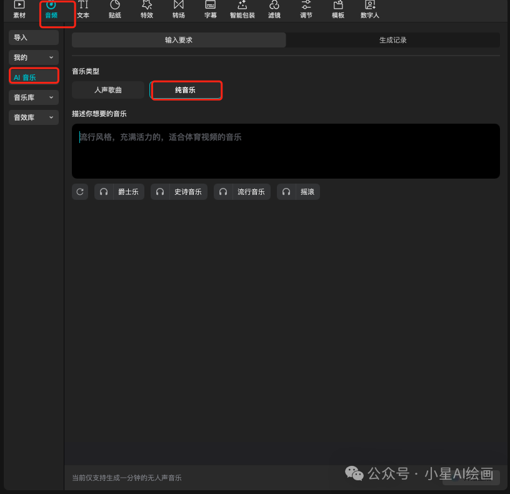510x494 pixels.
Task: Expand the 音效库 sidebar section
Action: (32, 117)
